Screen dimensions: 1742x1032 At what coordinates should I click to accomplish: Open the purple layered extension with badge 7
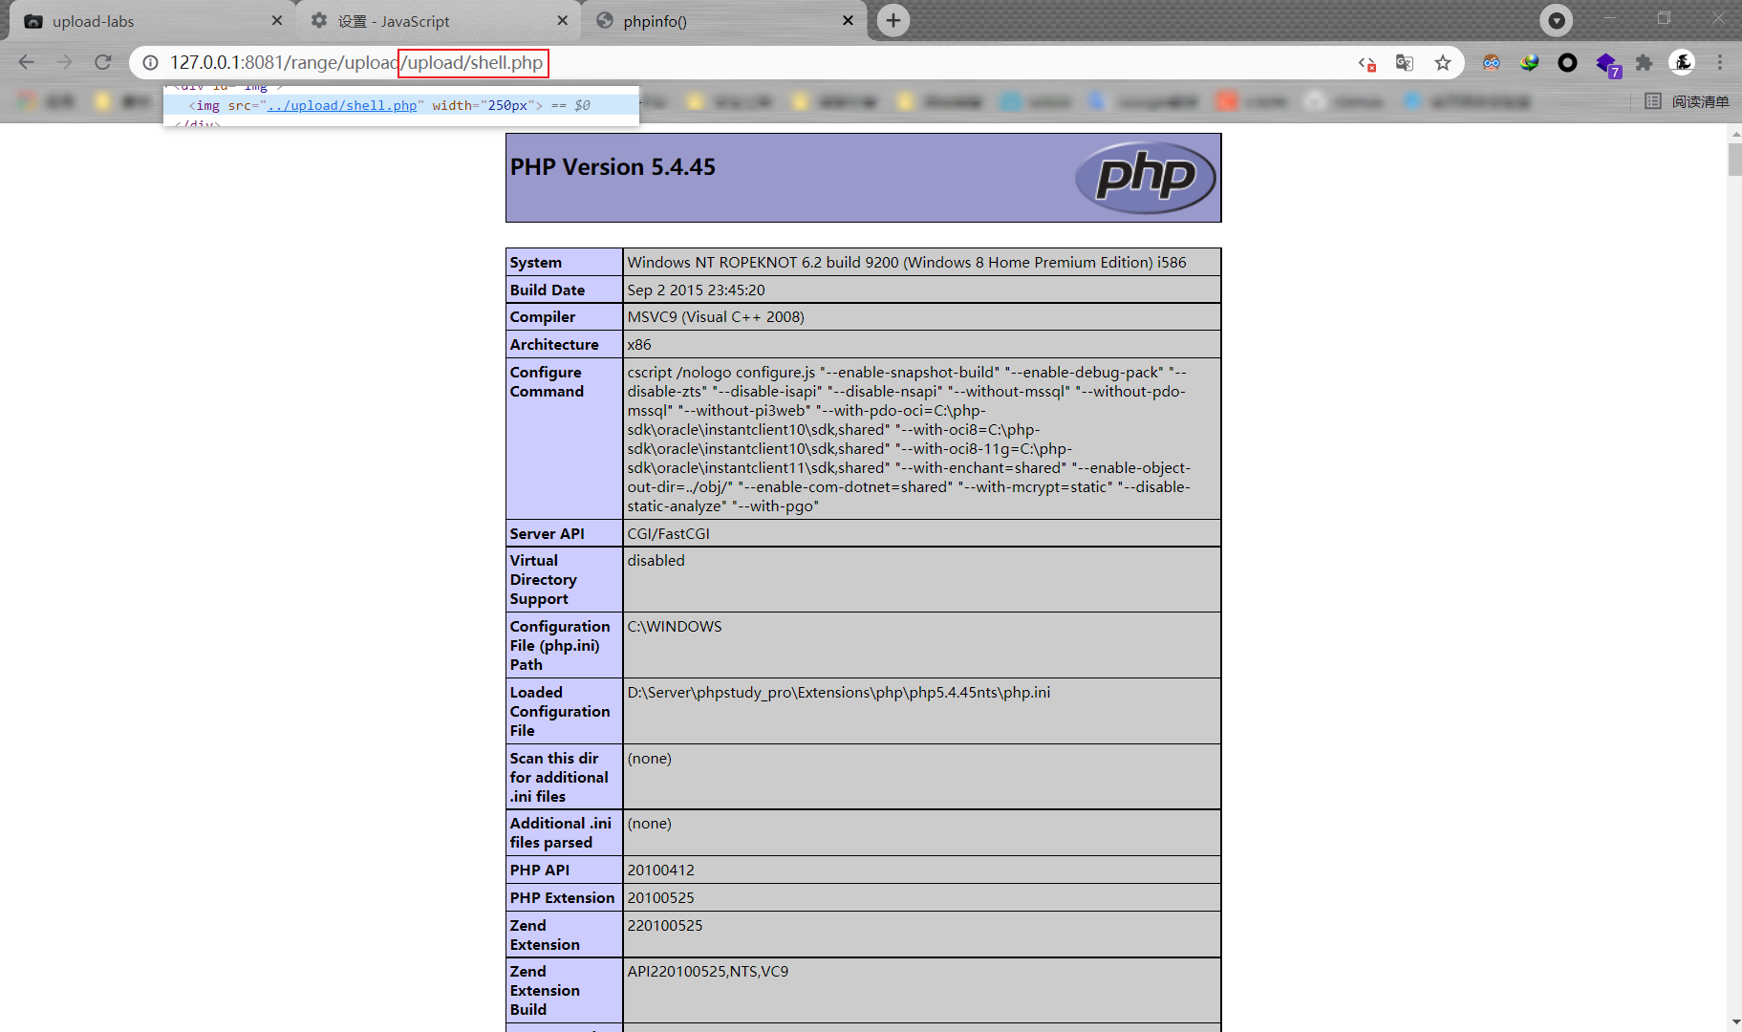point(1607,65)
